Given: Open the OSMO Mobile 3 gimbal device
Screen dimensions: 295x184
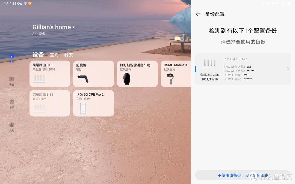Looking at the screenshot, I should (176, 74).
